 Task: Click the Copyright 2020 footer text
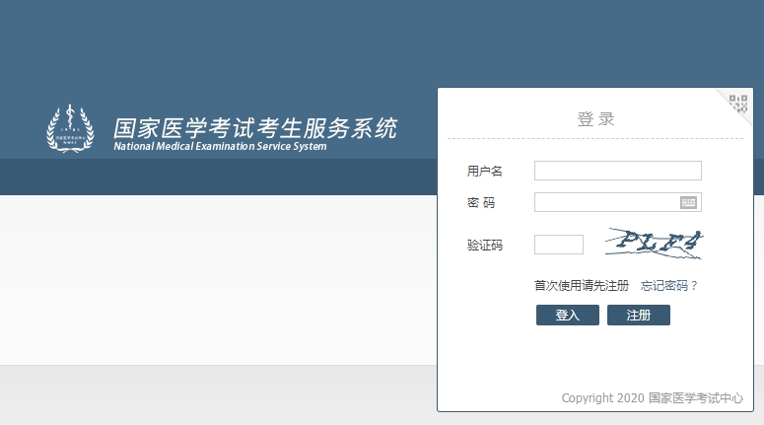602,398
